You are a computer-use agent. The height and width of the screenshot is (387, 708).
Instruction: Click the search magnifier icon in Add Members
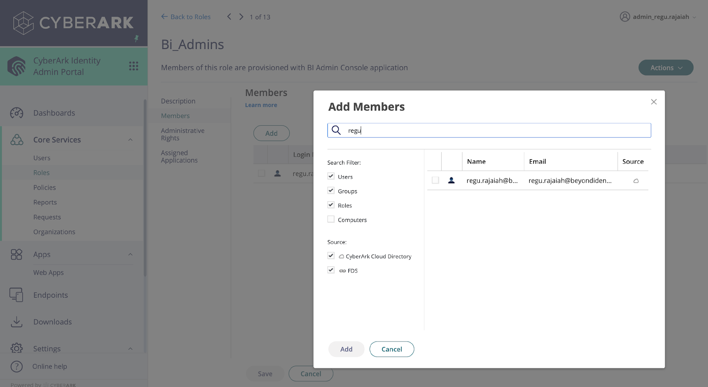click(336, 130)
